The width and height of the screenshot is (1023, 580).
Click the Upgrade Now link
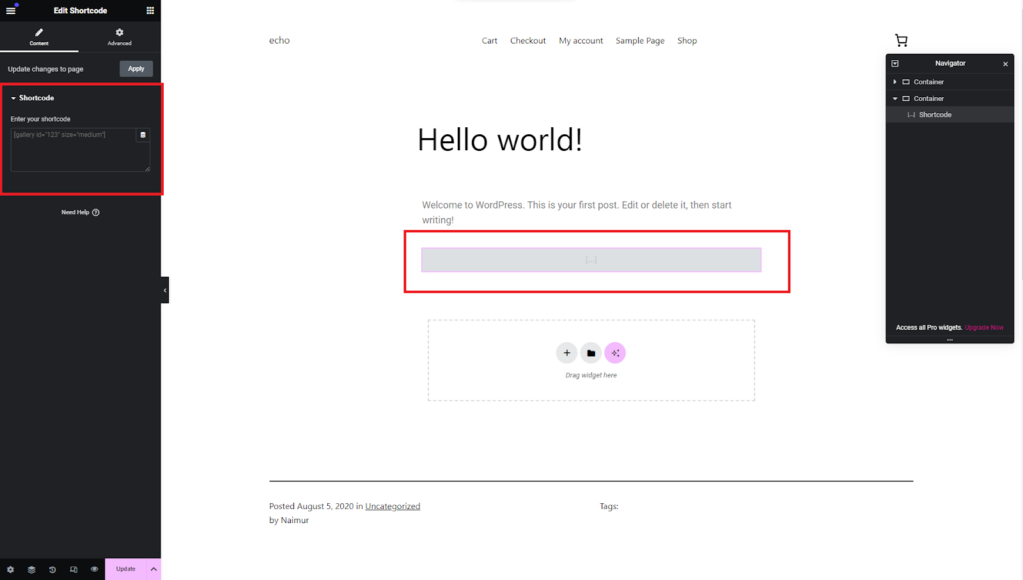(984, 327)
